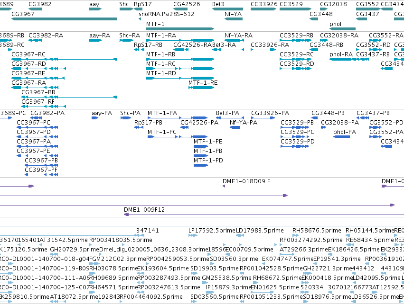Click the CG42526 gene label
Image resolution: width=404 pixels, height=304 pixels.
187,4
